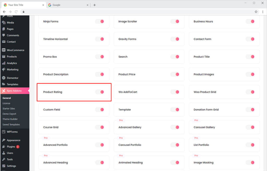Expand the Templates sidebar menu
This screenshot has height=171, width=267.
point(12,84)
